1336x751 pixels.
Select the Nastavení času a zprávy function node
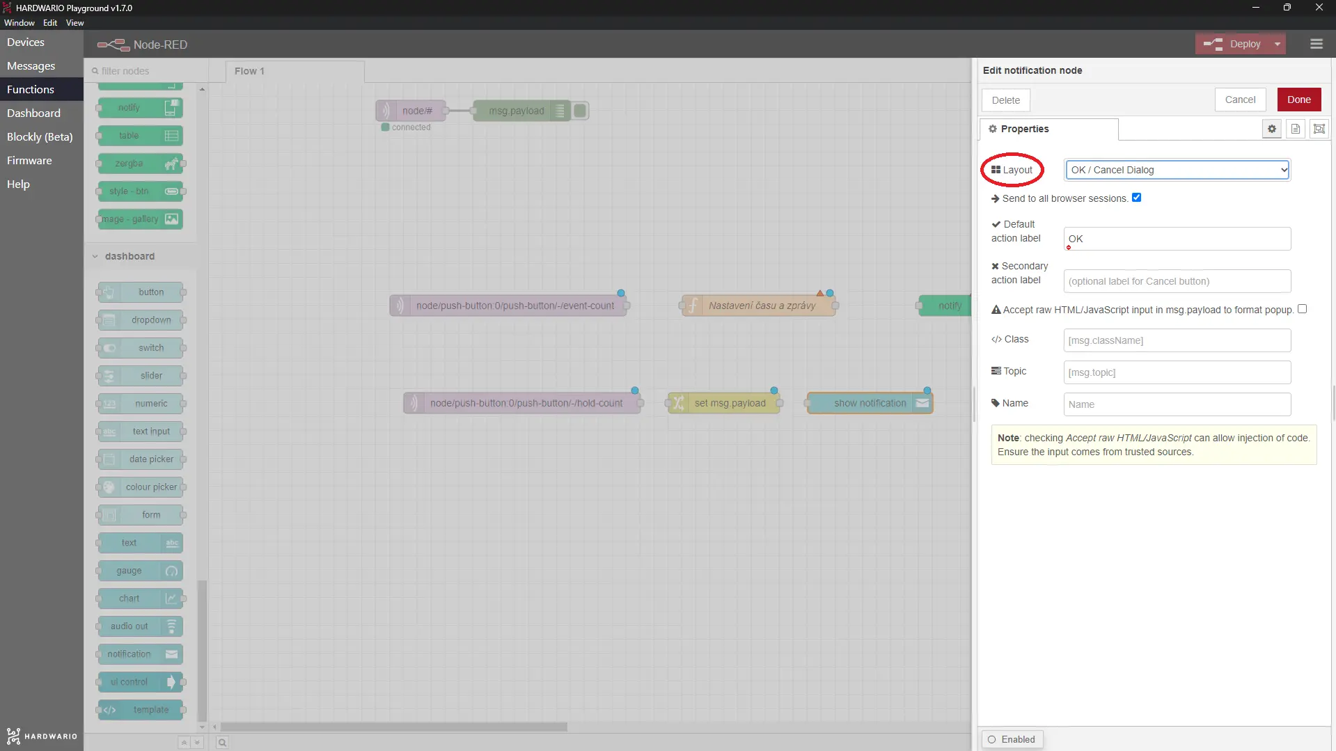[x=760, y=306]
